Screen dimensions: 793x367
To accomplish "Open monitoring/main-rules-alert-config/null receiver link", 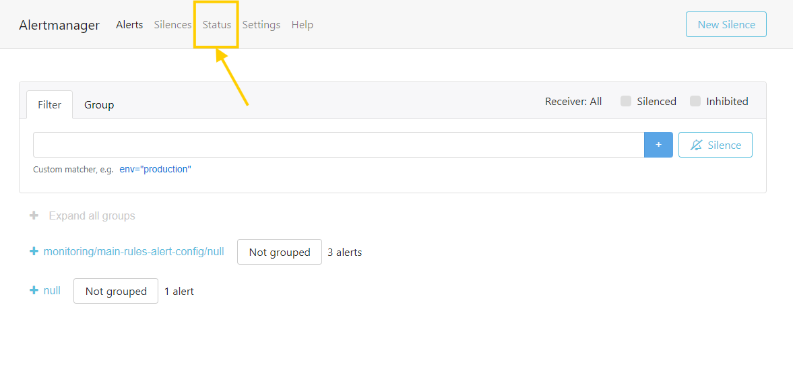I will tap(133, 251).
